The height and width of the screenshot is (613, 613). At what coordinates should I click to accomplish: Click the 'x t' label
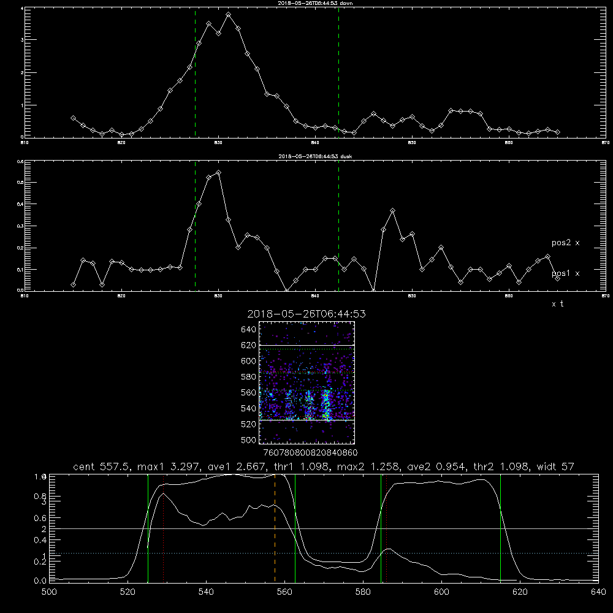point(557,304)
